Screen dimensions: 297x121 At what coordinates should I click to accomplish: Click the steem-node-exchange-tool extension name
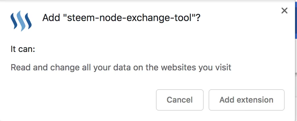click(x=130, y=18)
